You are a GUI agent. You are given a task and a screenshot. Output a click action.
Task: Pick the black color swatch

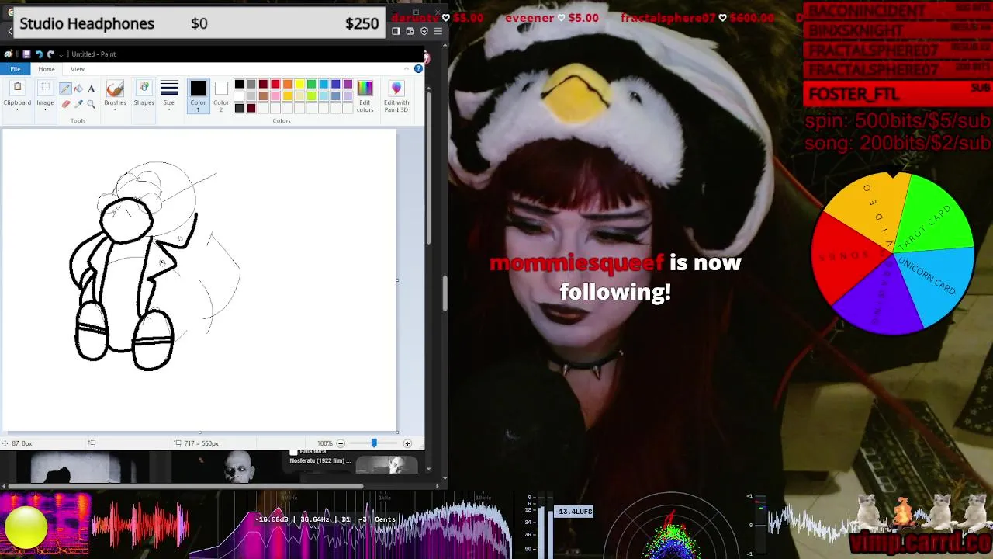coord(239,84)
